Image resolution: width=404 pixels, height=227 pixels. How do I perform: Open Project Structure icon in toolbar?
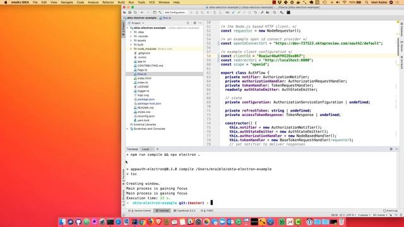[x=268, y=13]
